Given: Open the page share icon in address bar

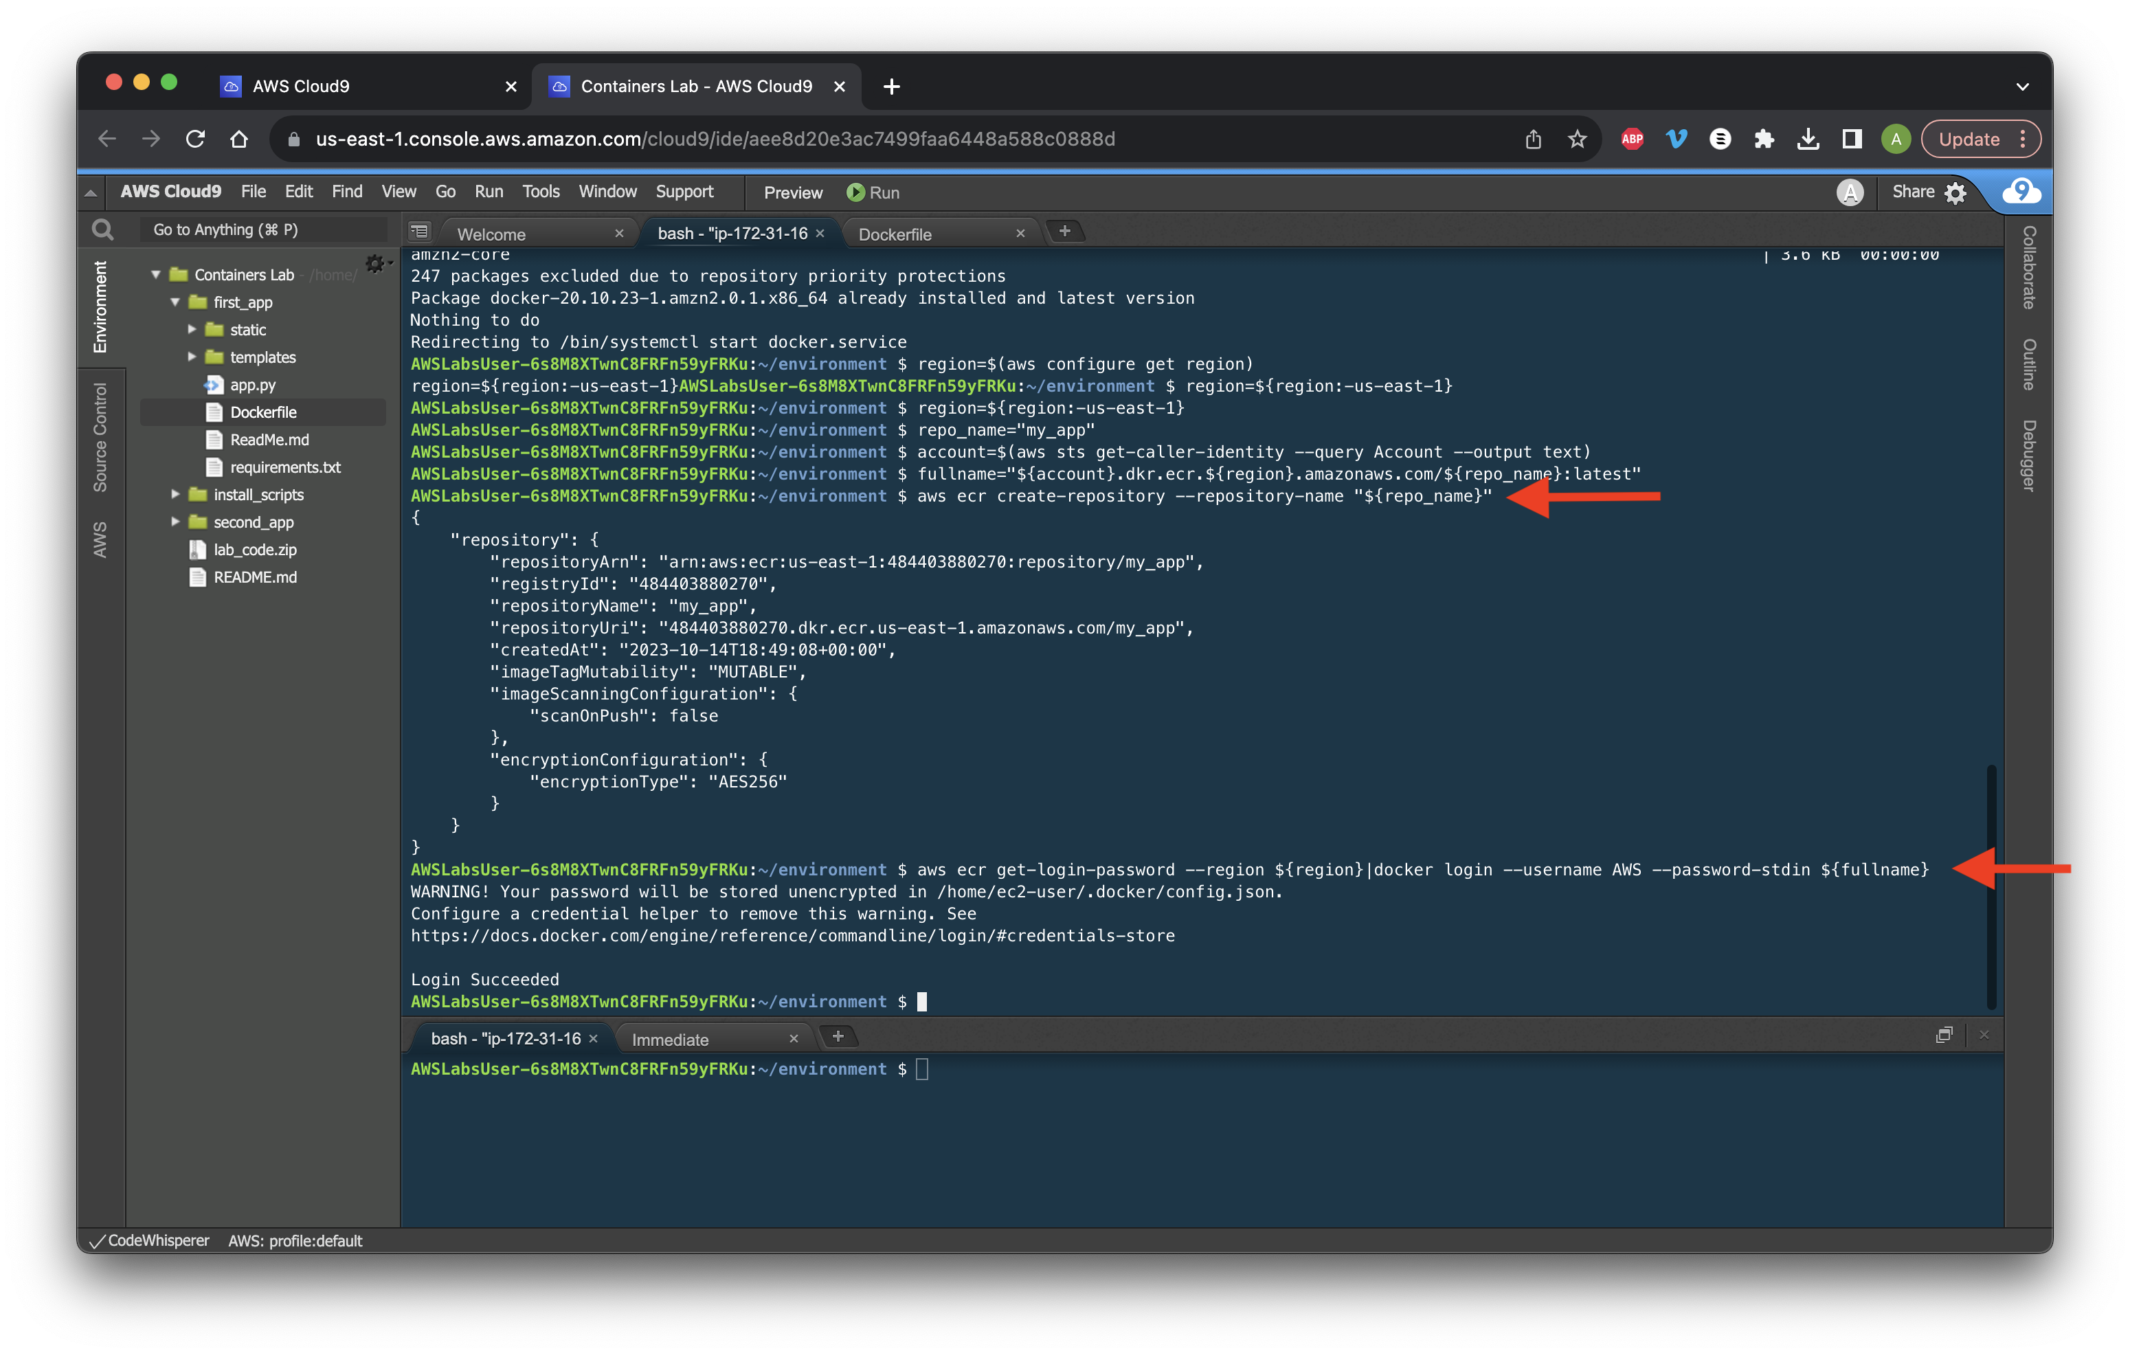Looking at the screenshot, I should coord(1533,139).
